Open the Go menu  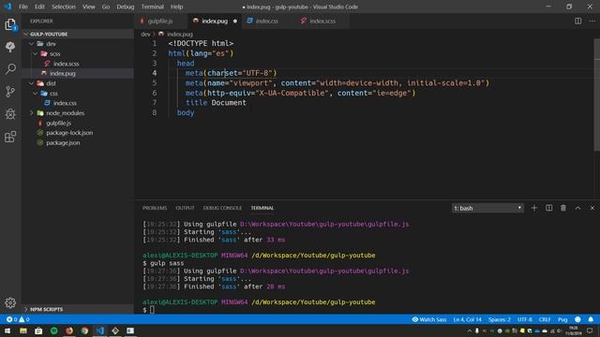click(x=106, y=7)
